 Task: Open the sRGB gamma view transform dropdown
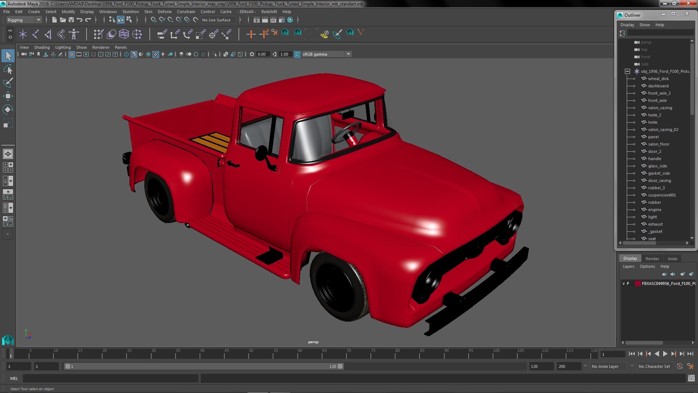coord(326,54)
